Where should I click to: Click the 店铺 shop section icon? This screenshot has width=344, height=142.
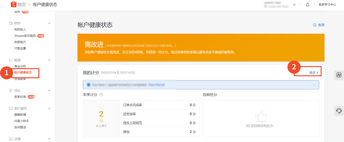[x=11, y=139]
